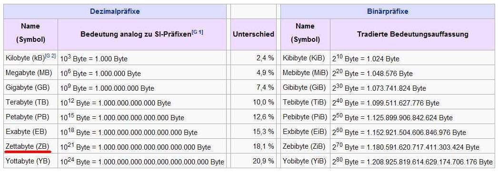The width and height of the screenshot is (498, 172).
Task: Click the Tradierte Bedeutungsauffassung column header
Action: pyautogui.click(x=412, y=34)
